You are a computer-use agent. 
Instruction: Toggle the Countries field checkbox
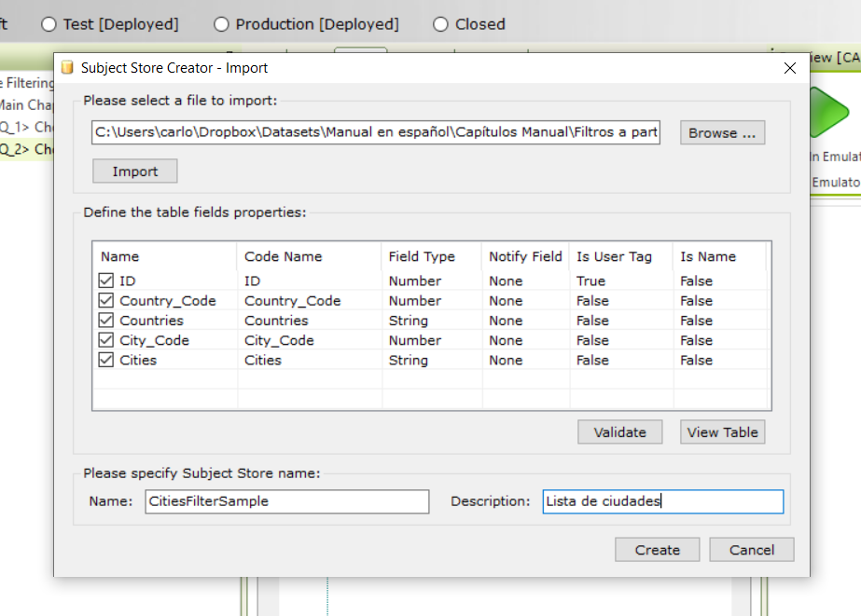pyautogui.click(x=106, y=321)
